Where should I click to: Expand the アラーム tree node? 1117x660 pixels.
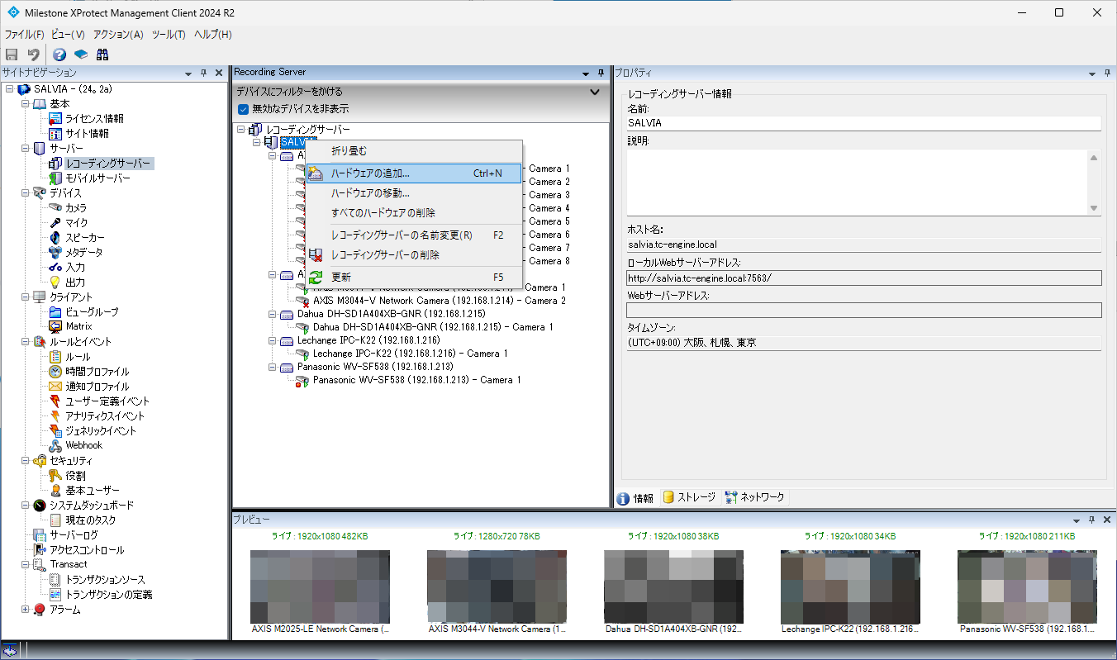click(25, 610)
